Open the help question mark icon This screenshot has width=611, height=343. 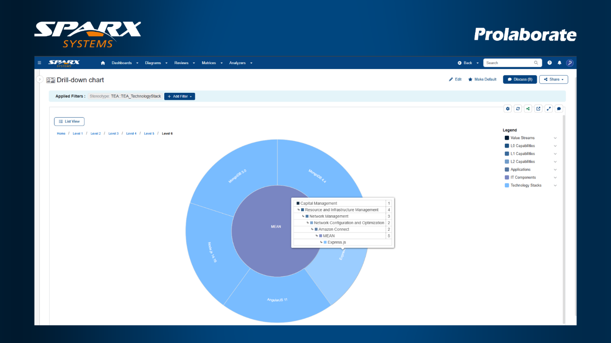tap(549, 63)
